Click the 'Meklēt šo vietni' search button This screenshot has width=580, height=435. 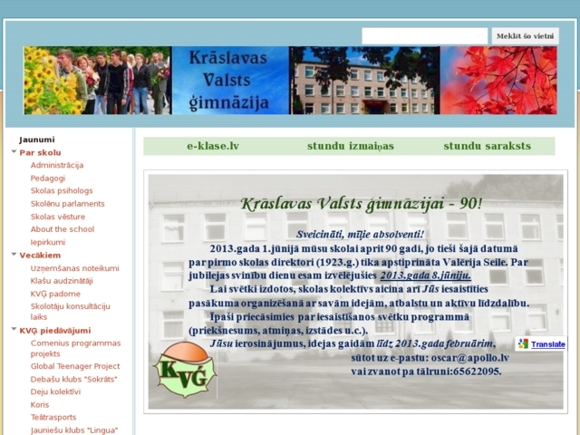(525, 36)
